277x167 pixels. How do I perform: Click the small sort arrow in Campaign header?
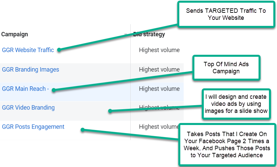click(126, 34)
